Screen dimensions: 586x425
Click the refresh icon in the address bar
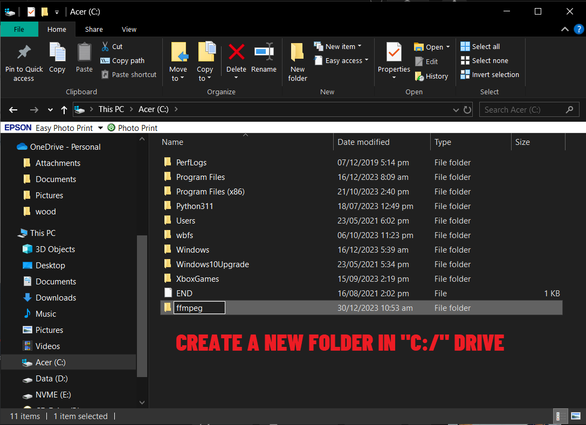click(x=467, y=109)
